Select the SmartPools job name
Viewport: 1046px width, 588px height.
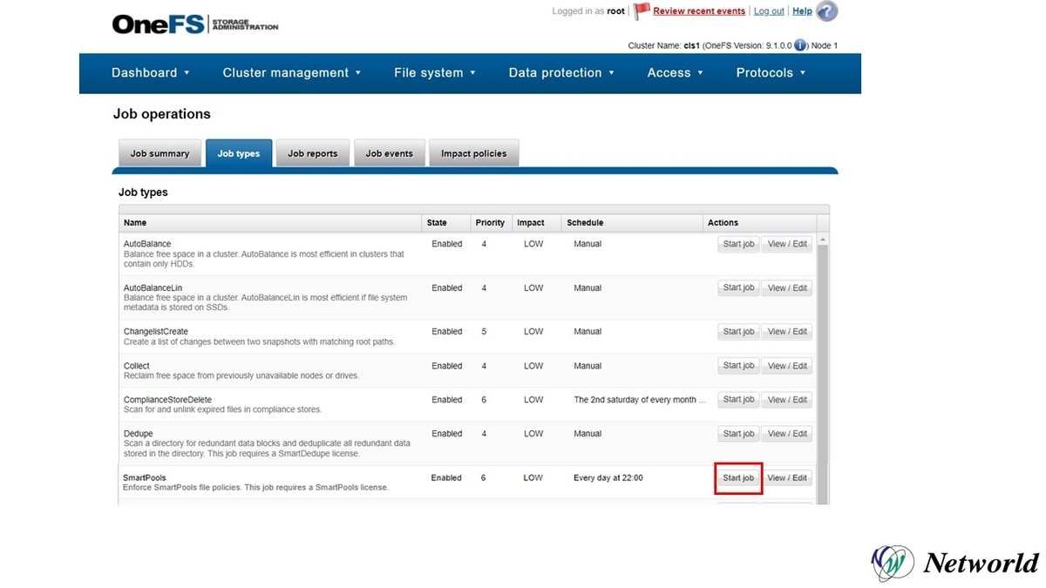[x=145, y=478]
